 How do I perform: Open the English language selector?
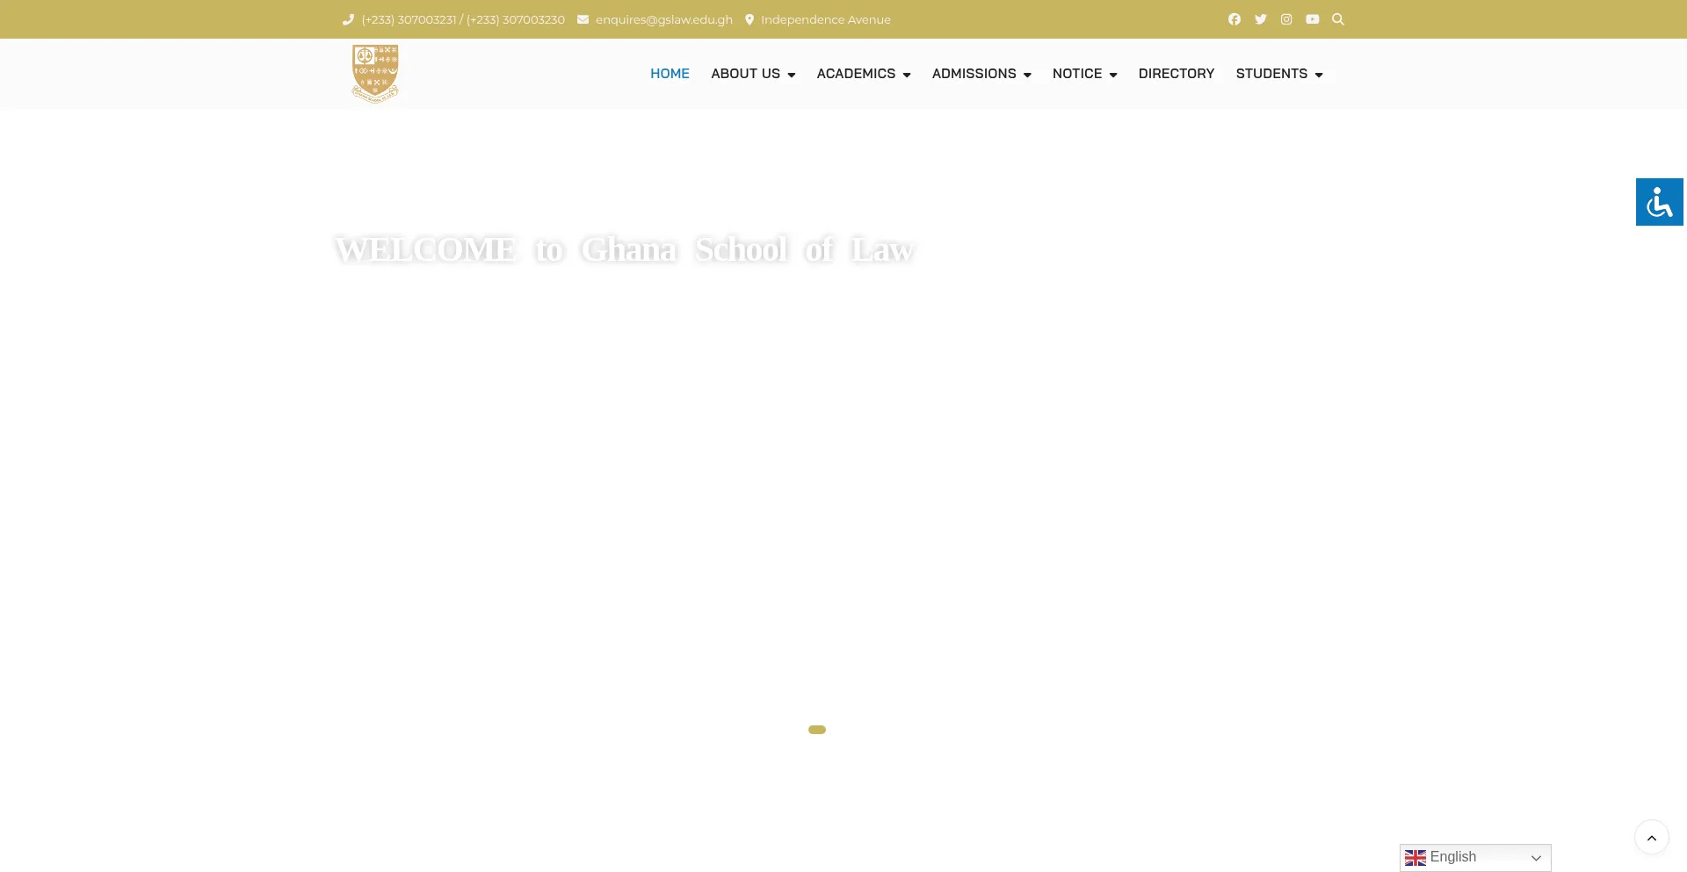[1474, 857]
